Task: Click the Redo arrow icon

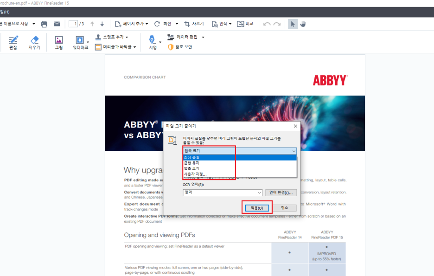Action: click(277, 24)
